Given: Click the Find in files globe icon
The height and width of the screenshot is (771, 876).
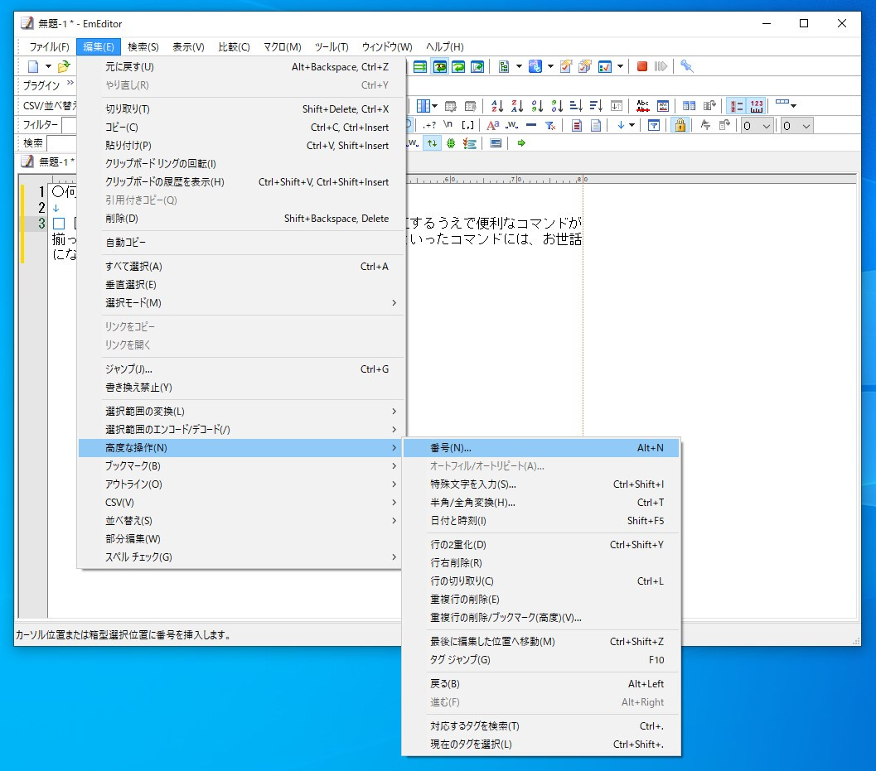Looking at the screenshot, I should click(x=451, y=143).
